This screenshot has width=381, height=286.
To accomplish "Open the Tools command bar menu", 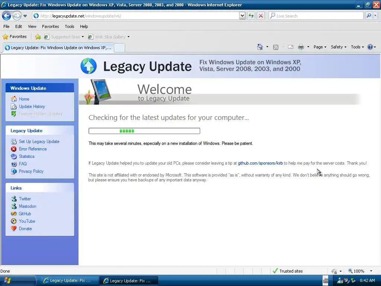I will [x=357, y=47].
